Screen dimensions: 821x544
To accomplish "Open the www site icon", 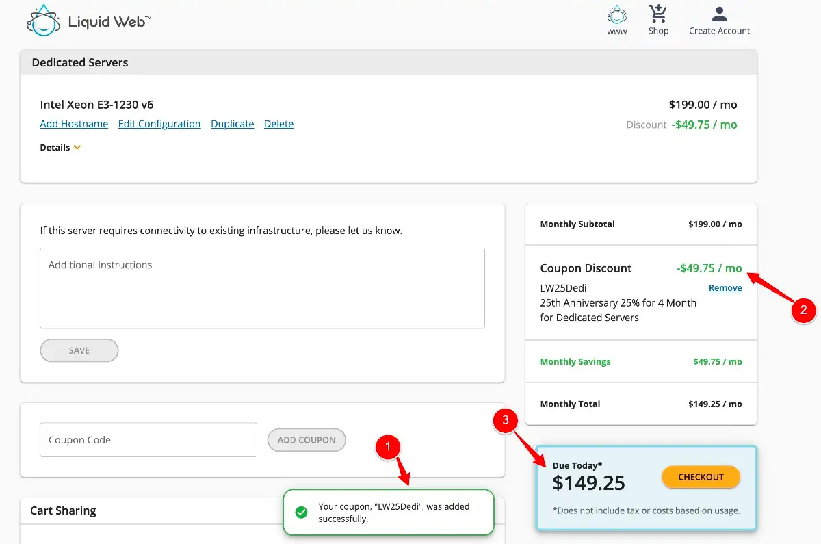I will coord(617,15).
